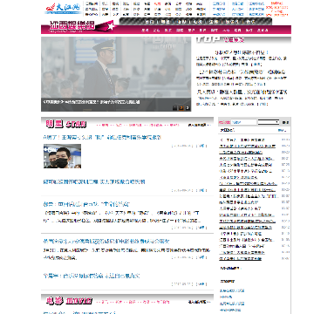The height and width of the screenshot is (314, 314).
Task: Open the masked man thumbnail in 明星 section
Action: click(62, 156)
